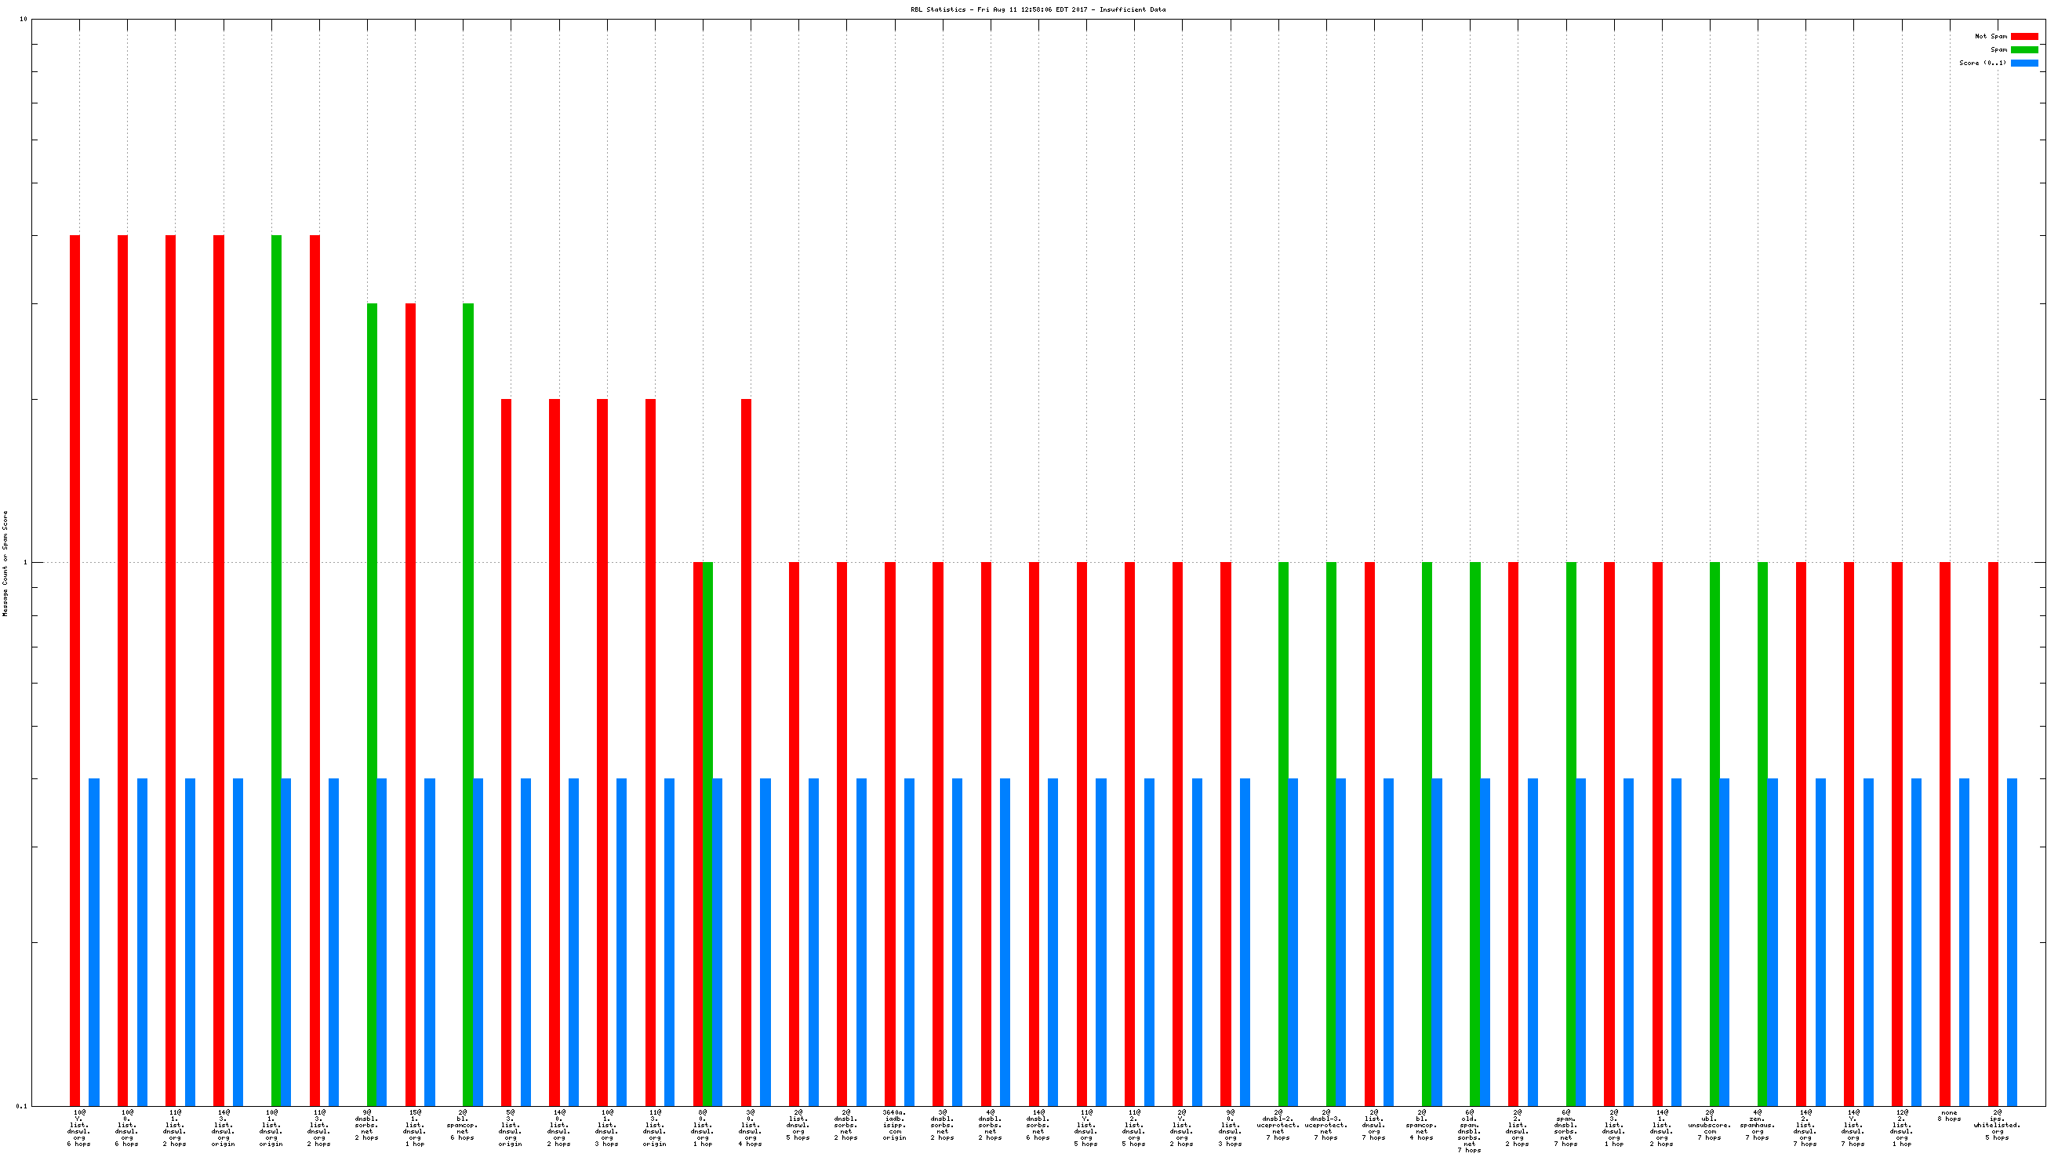Click the ips.whitelisted.org 5 hops label
Viewport: 2058px width, 1157px height.
[1997, 1125]
